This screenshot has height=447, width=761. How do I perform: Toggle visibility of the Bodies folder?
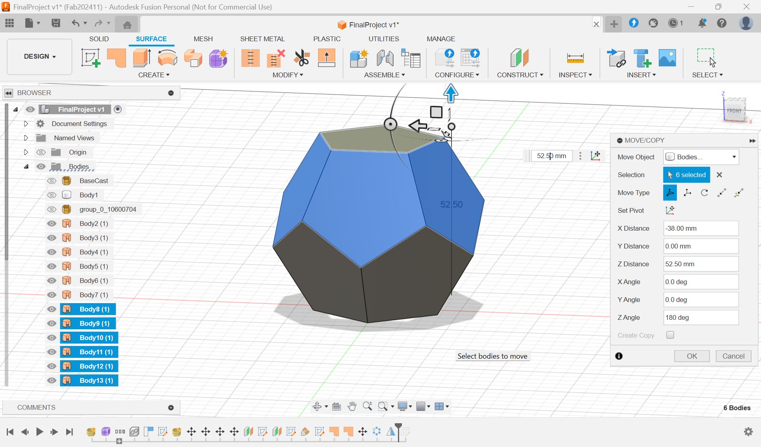click(41, 166)
